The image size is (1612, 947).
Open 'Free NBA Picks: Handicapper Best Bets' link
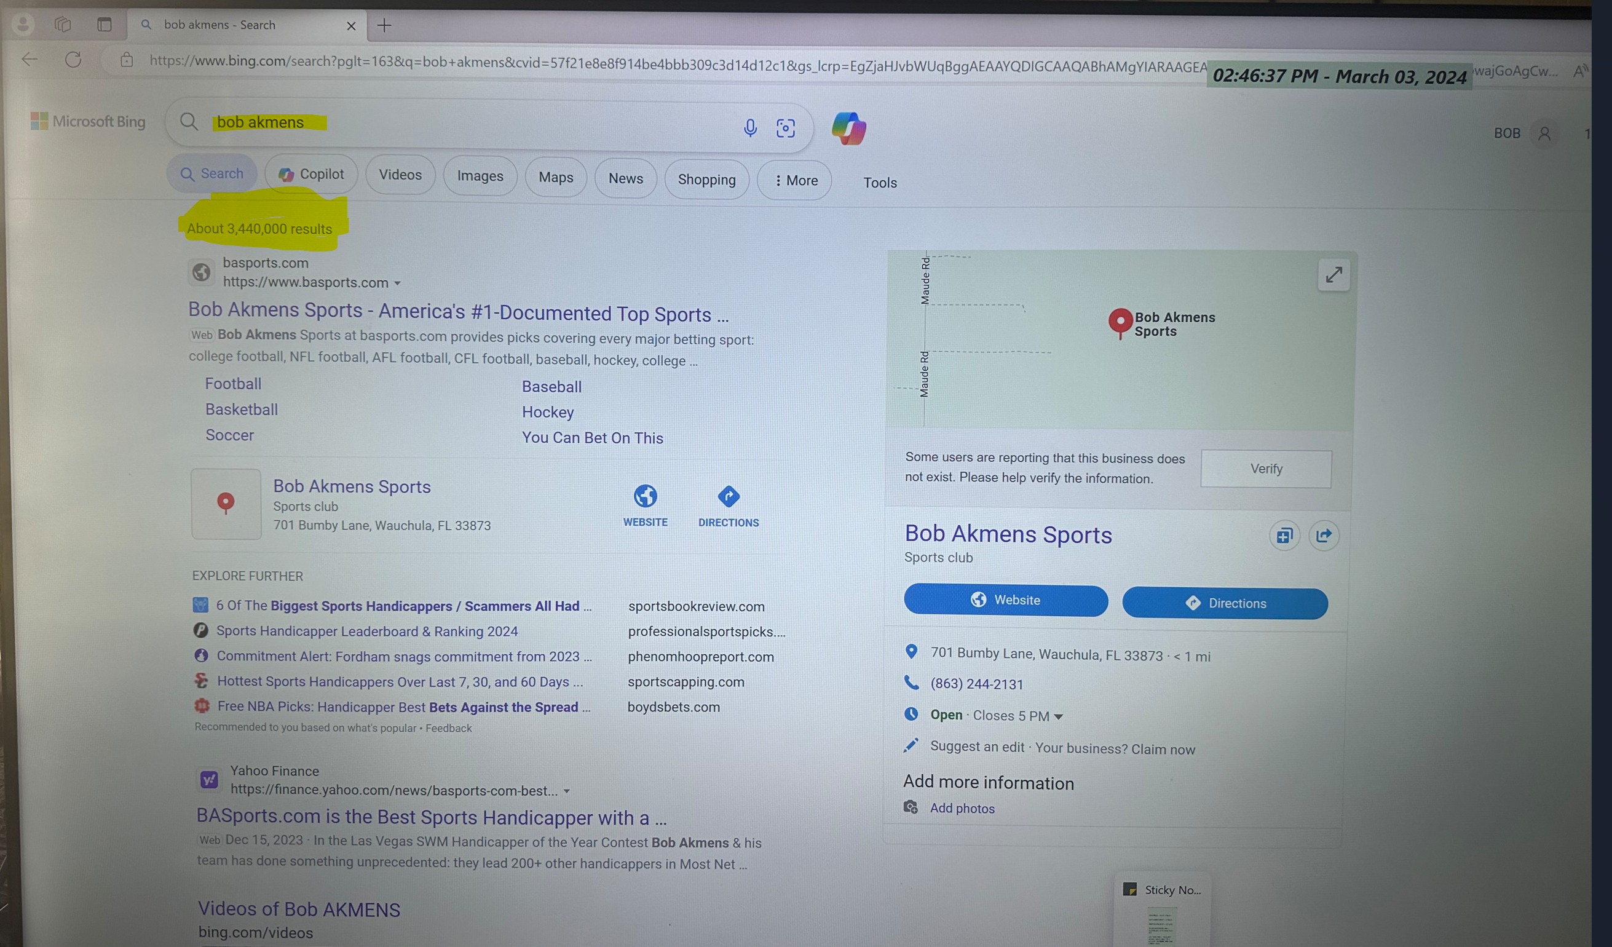point(404,707)
